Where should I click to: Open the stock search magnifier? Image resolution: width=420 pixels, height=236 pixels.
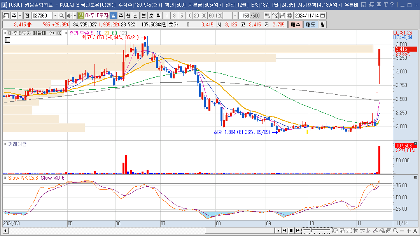(x=61, y=16)
